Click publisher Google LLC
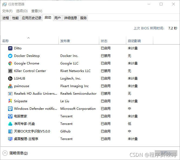Viewport: 180px width, 160px height. pyautogui.click(x=69, y=63)
